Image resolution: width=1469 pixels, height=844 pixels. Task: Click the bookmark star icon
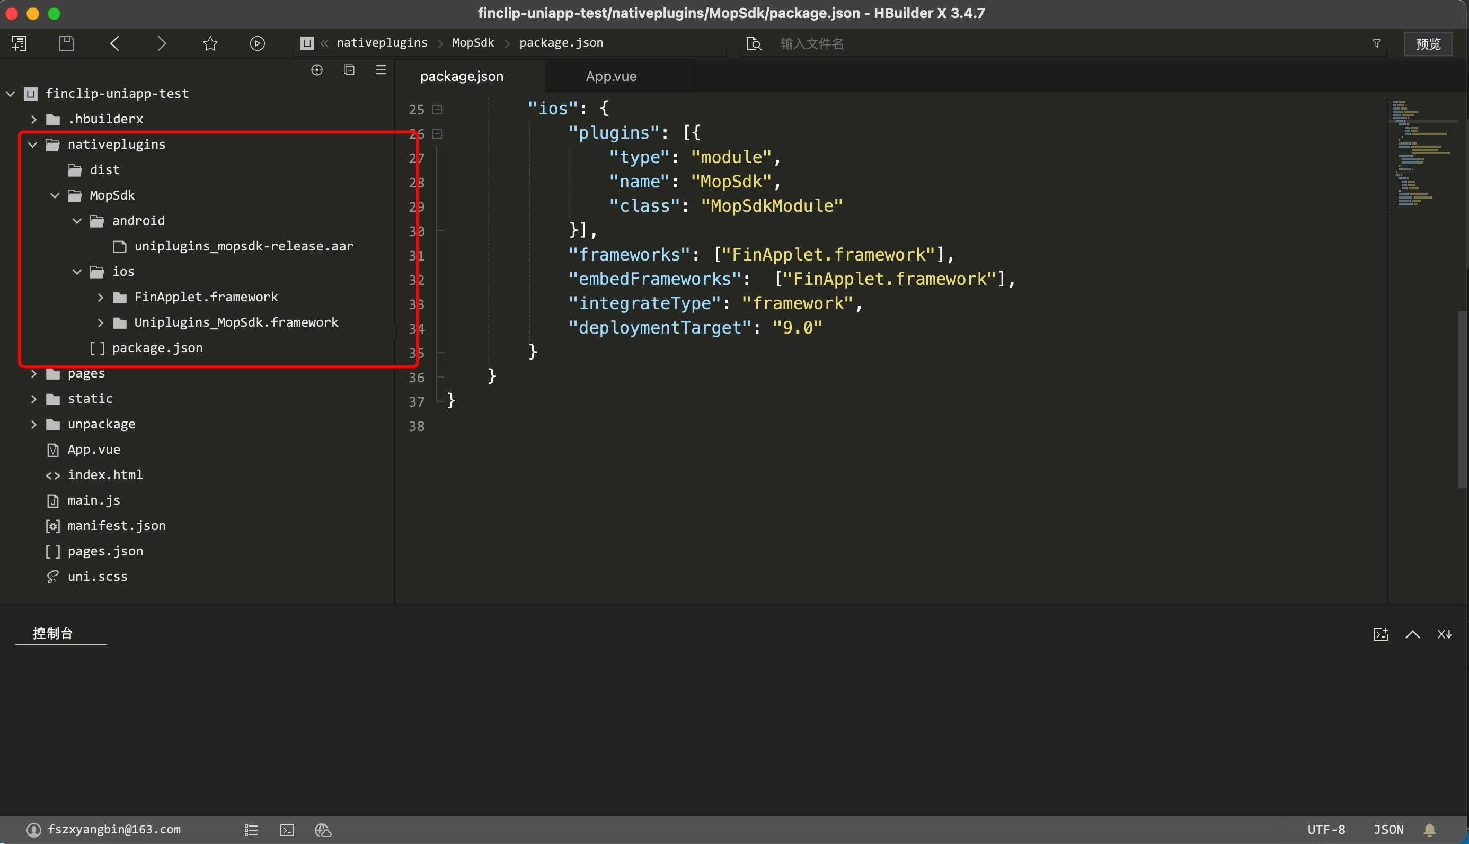click(210, 43)
